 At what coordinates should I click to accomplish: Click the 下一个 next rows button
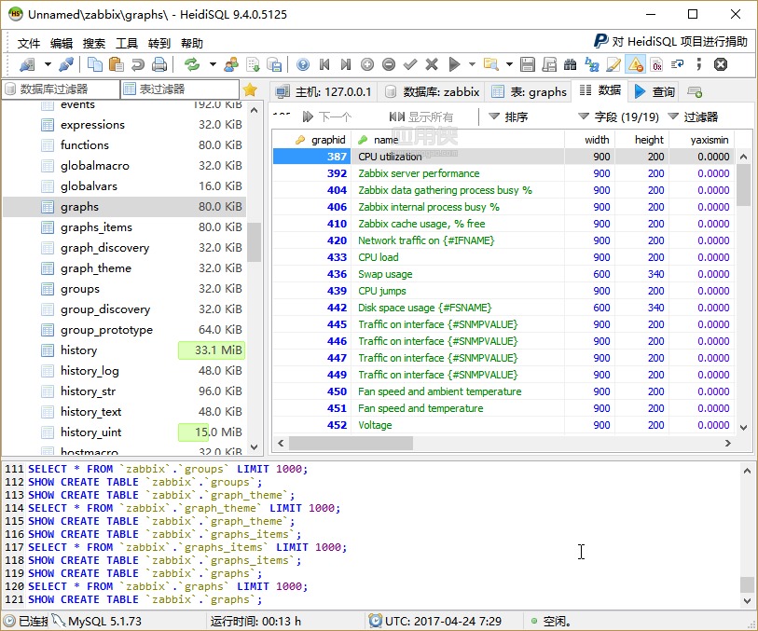tap(327, 117)
